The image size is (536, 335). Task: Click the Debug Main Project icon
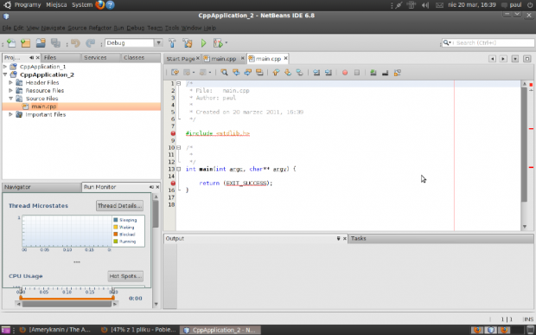pyautogui.click(x=218, y=43)
